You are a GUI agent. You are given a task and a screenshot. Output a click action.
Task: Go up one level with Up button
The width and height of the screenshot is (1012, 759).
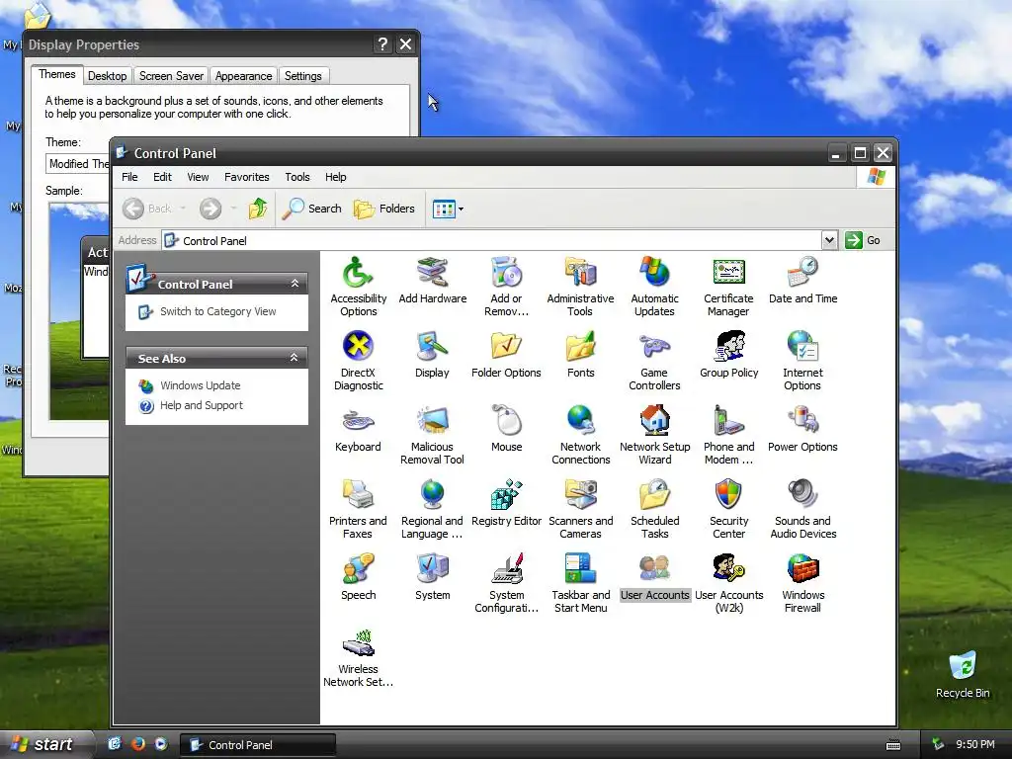[x=258, y=209]
